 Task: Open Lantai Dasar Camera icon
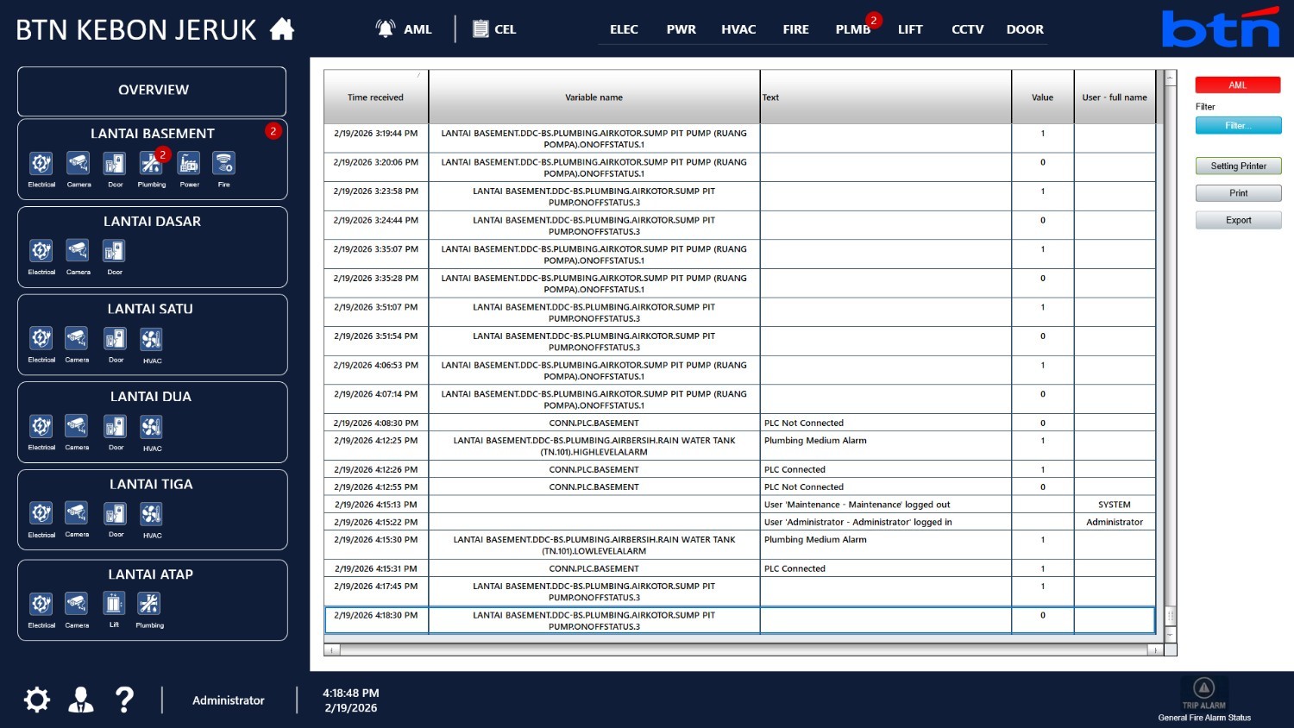pyautogui.click(x=78, y=251)
